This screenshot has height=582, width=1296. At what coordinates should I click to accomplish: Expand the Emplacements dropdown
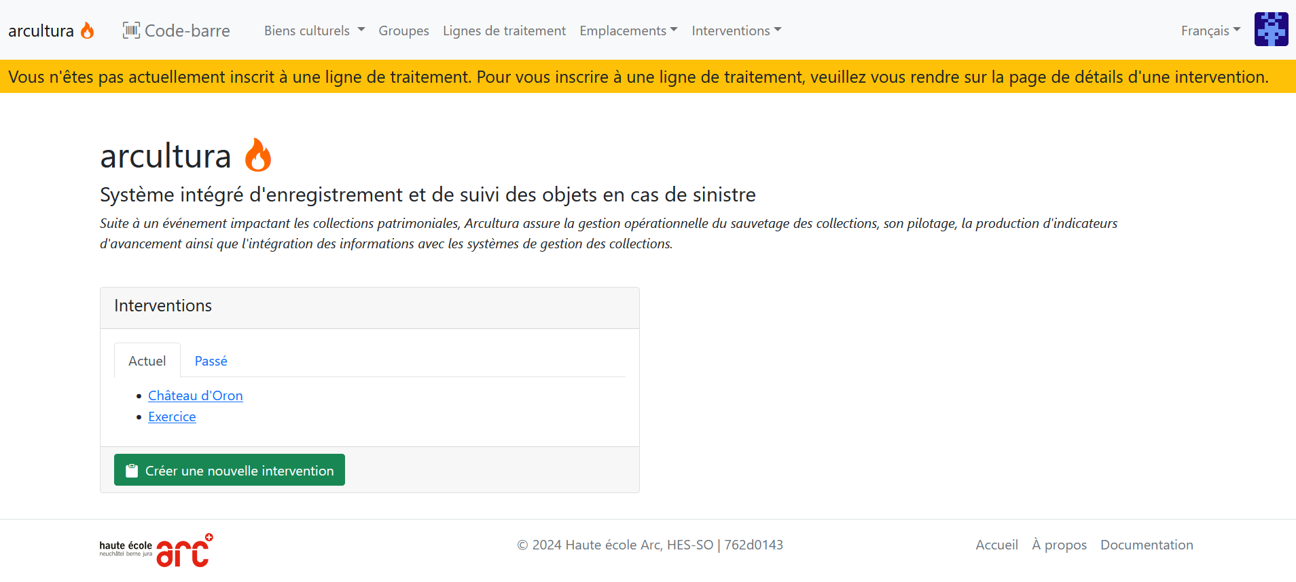point(628,31)
